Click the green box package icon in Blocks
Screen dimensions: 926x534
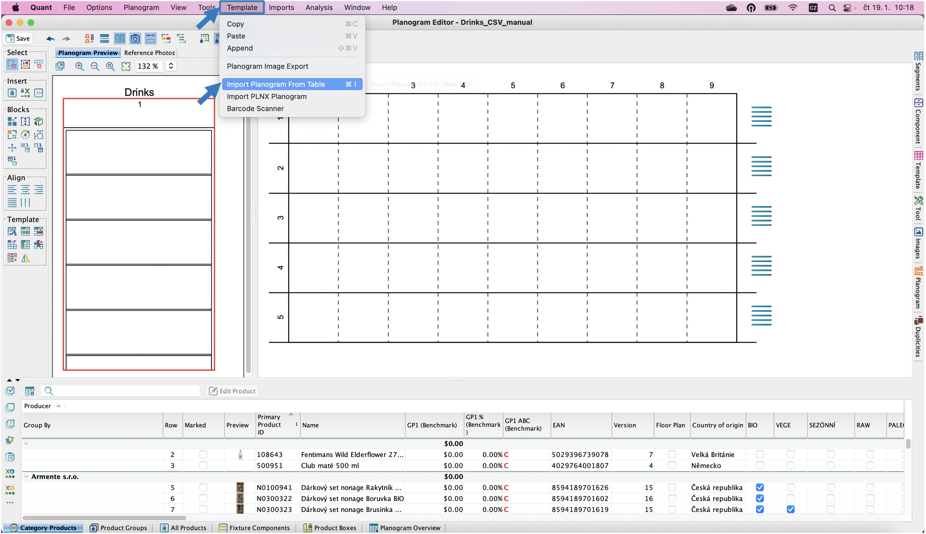click(39, 121)
